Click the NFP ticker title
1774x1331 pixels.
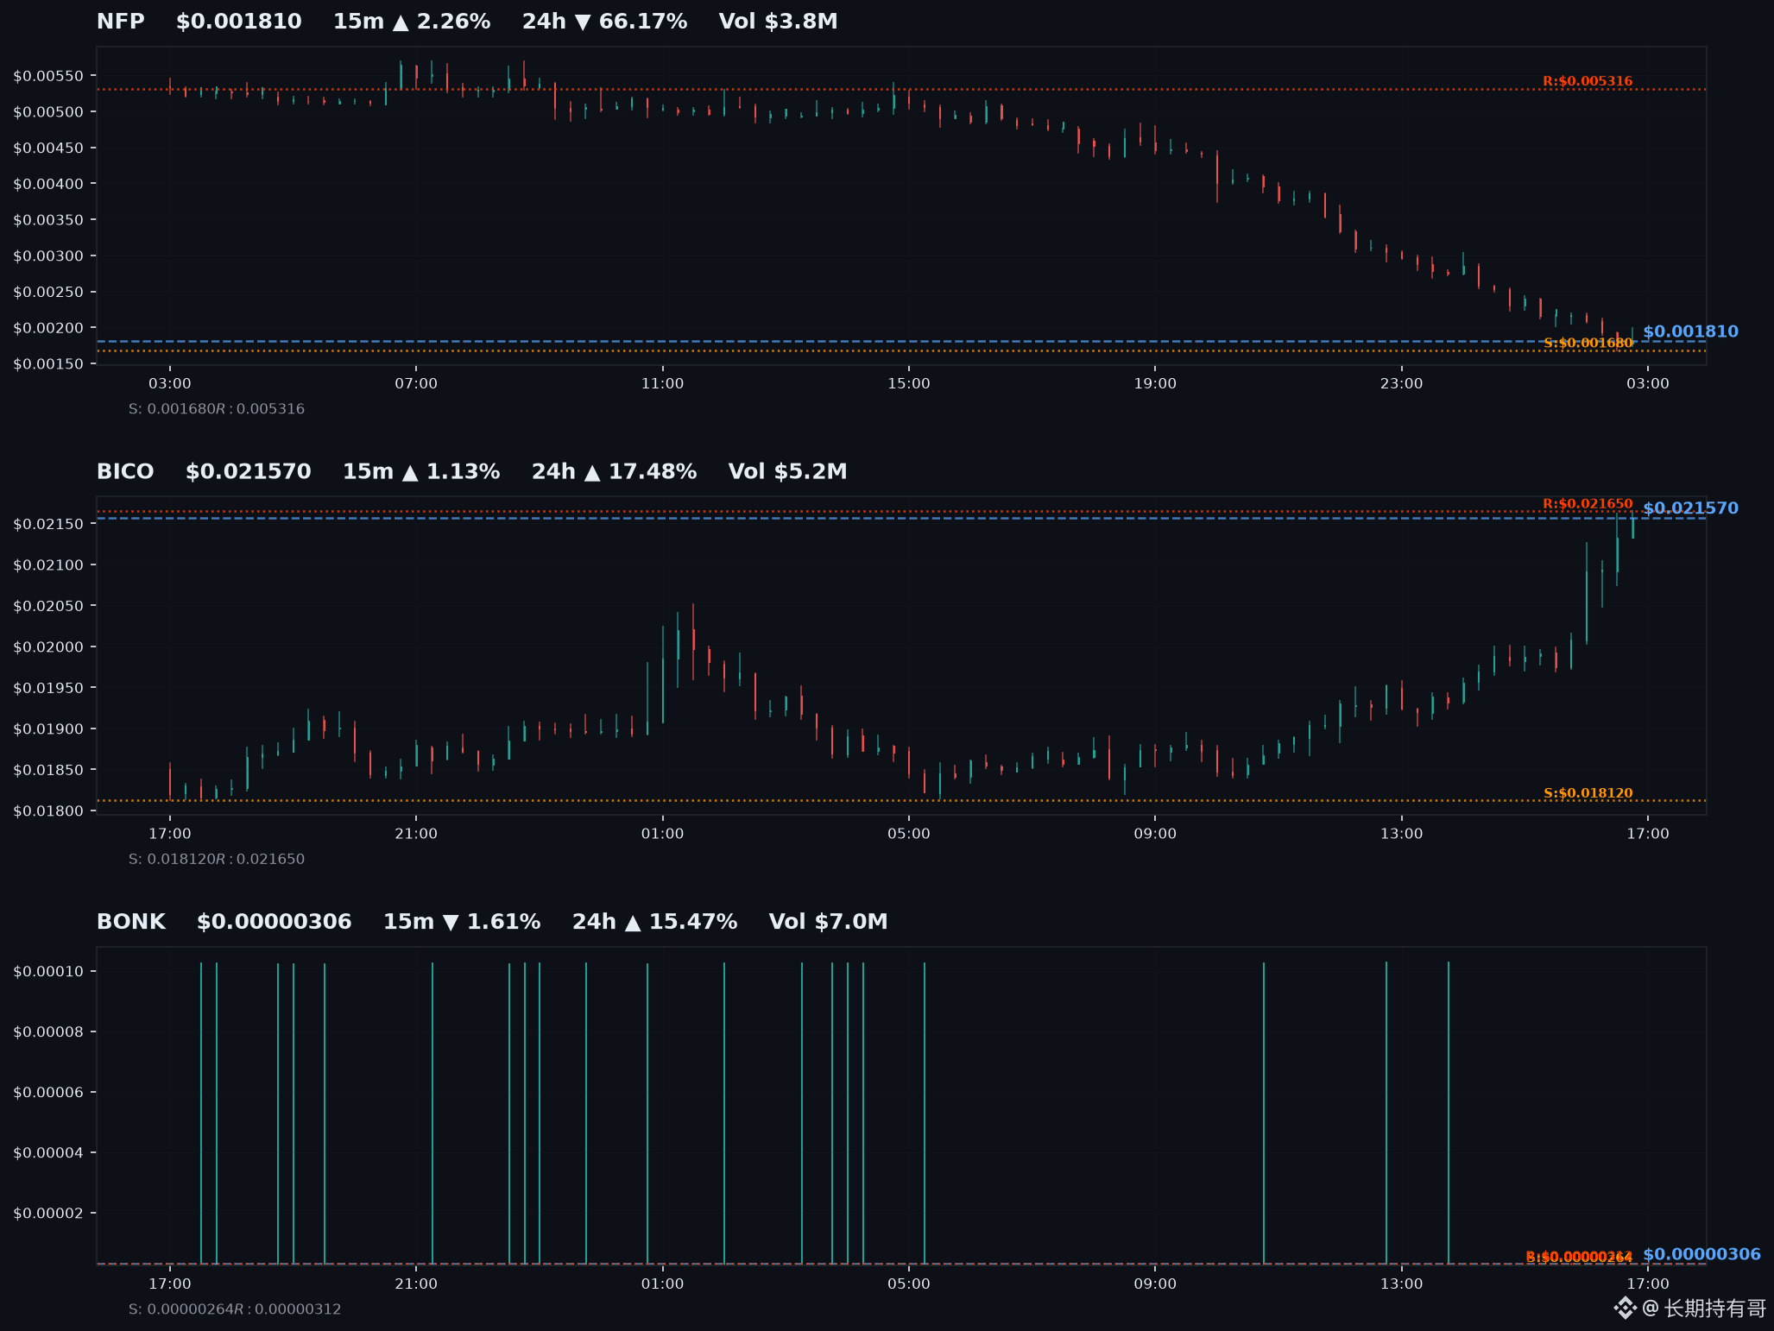pos(121,22)
